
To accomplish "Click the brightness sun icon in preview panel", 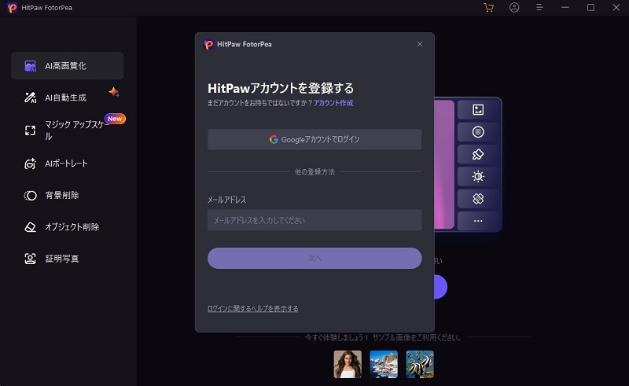I will pyautogui.click(x=477, y=177).
